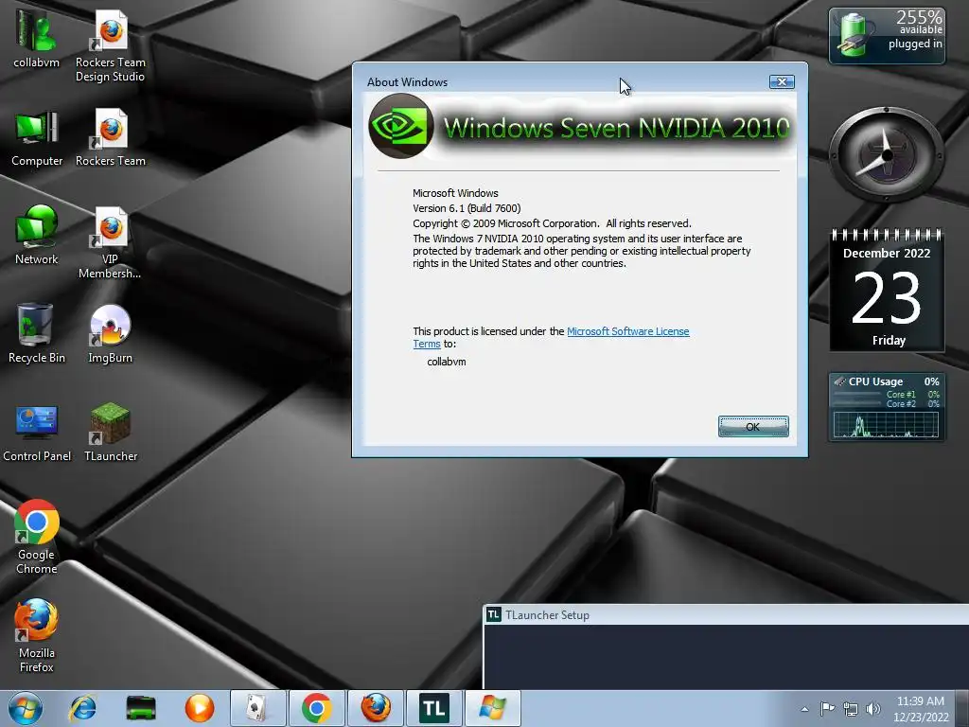The height and width of the screenshot is (727, 969).
Task: Select the TLauncher desktop shortcut
Action: (110, 432)
